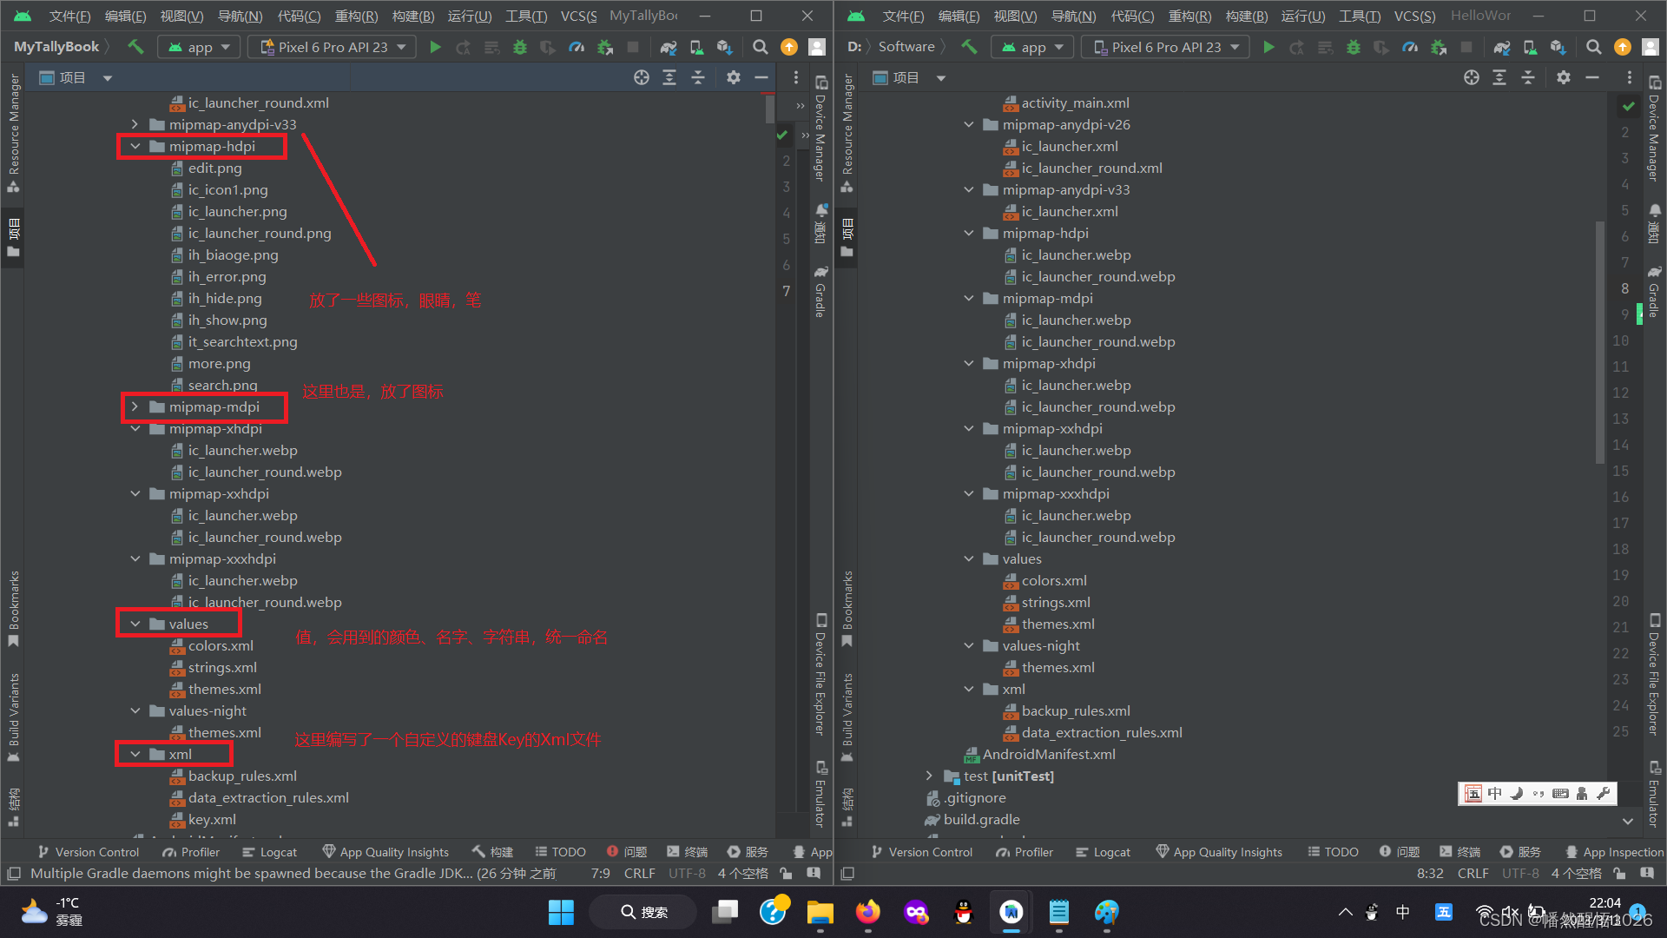
Task: Open project panel gear settings in HelloWorld window
Action: (1564, 77)
